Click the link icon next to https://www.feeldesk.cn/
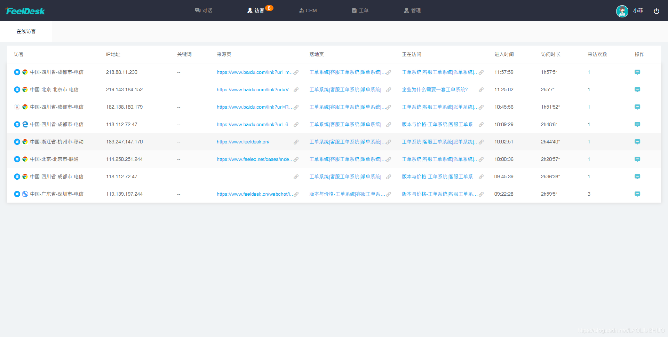The image size is (668, 337). click(296, 142)
